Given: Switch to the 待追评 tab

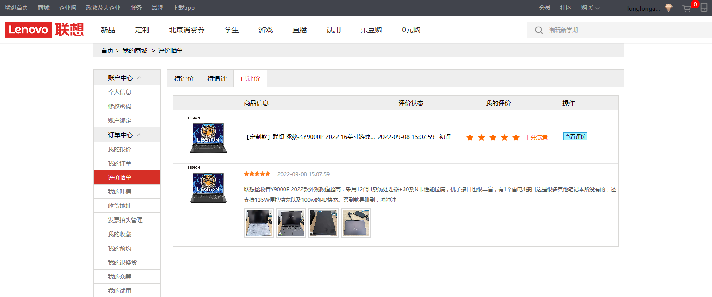Looking at the screenshot, I should 217,78.
